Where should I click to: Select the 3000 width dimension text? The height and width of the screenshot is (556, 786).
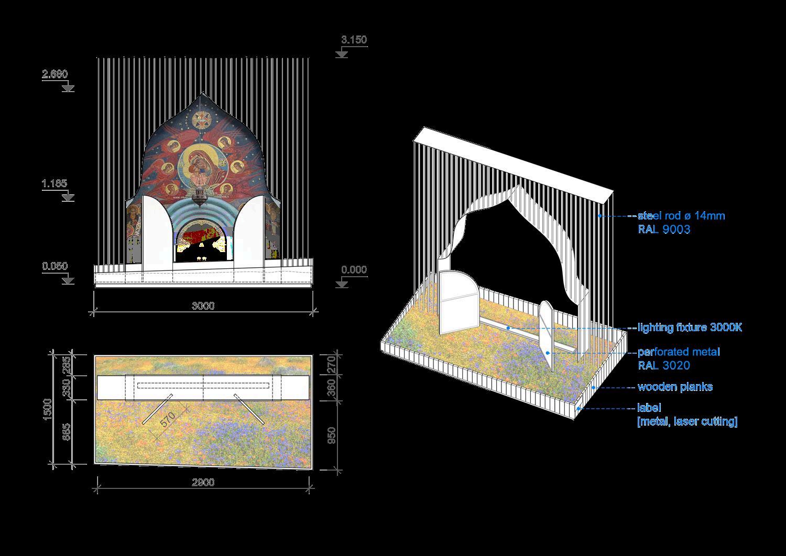203,306
